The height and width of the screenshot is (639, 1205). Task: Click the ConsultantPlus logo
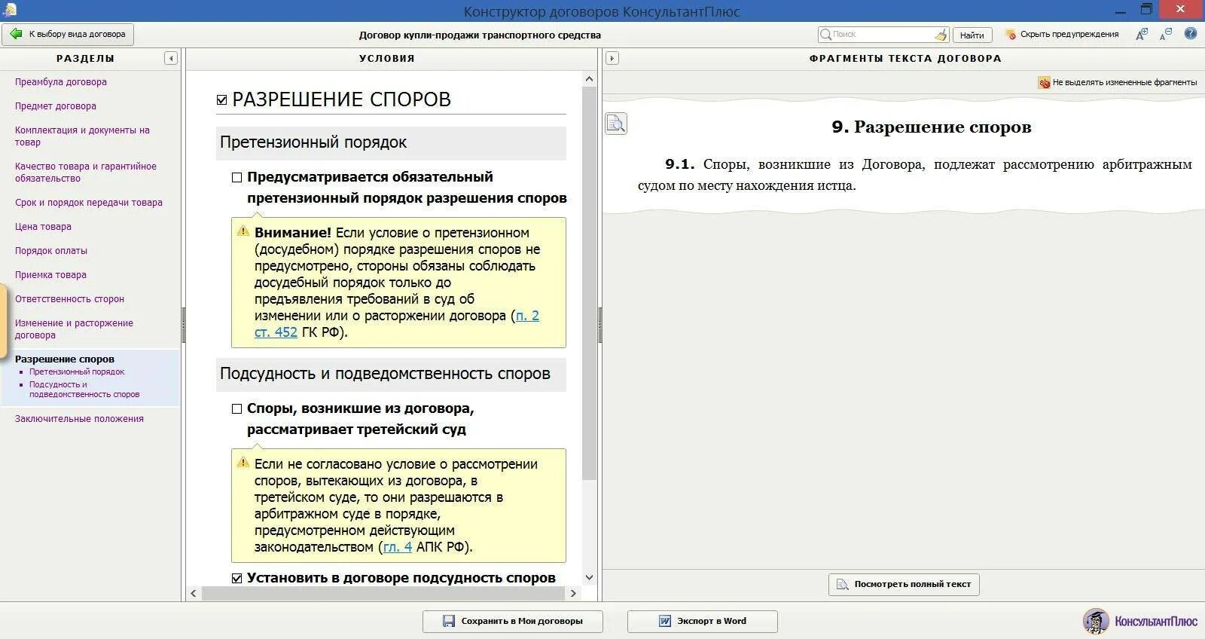(1139, 621)
